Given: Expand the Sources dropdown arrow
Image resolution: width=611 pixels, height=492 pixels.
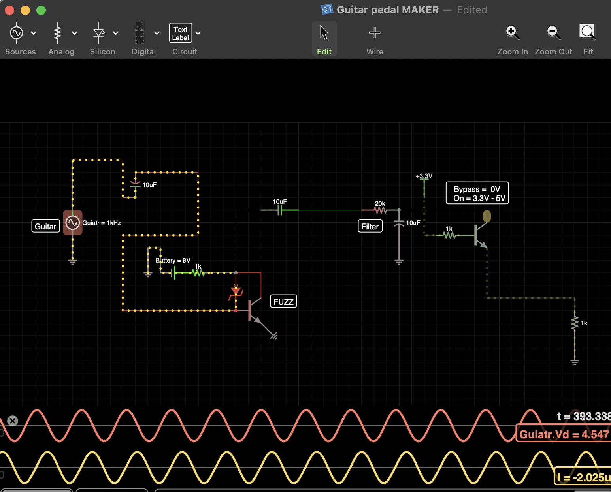Looking at the screenshot, I should click(x=34, y=33).
